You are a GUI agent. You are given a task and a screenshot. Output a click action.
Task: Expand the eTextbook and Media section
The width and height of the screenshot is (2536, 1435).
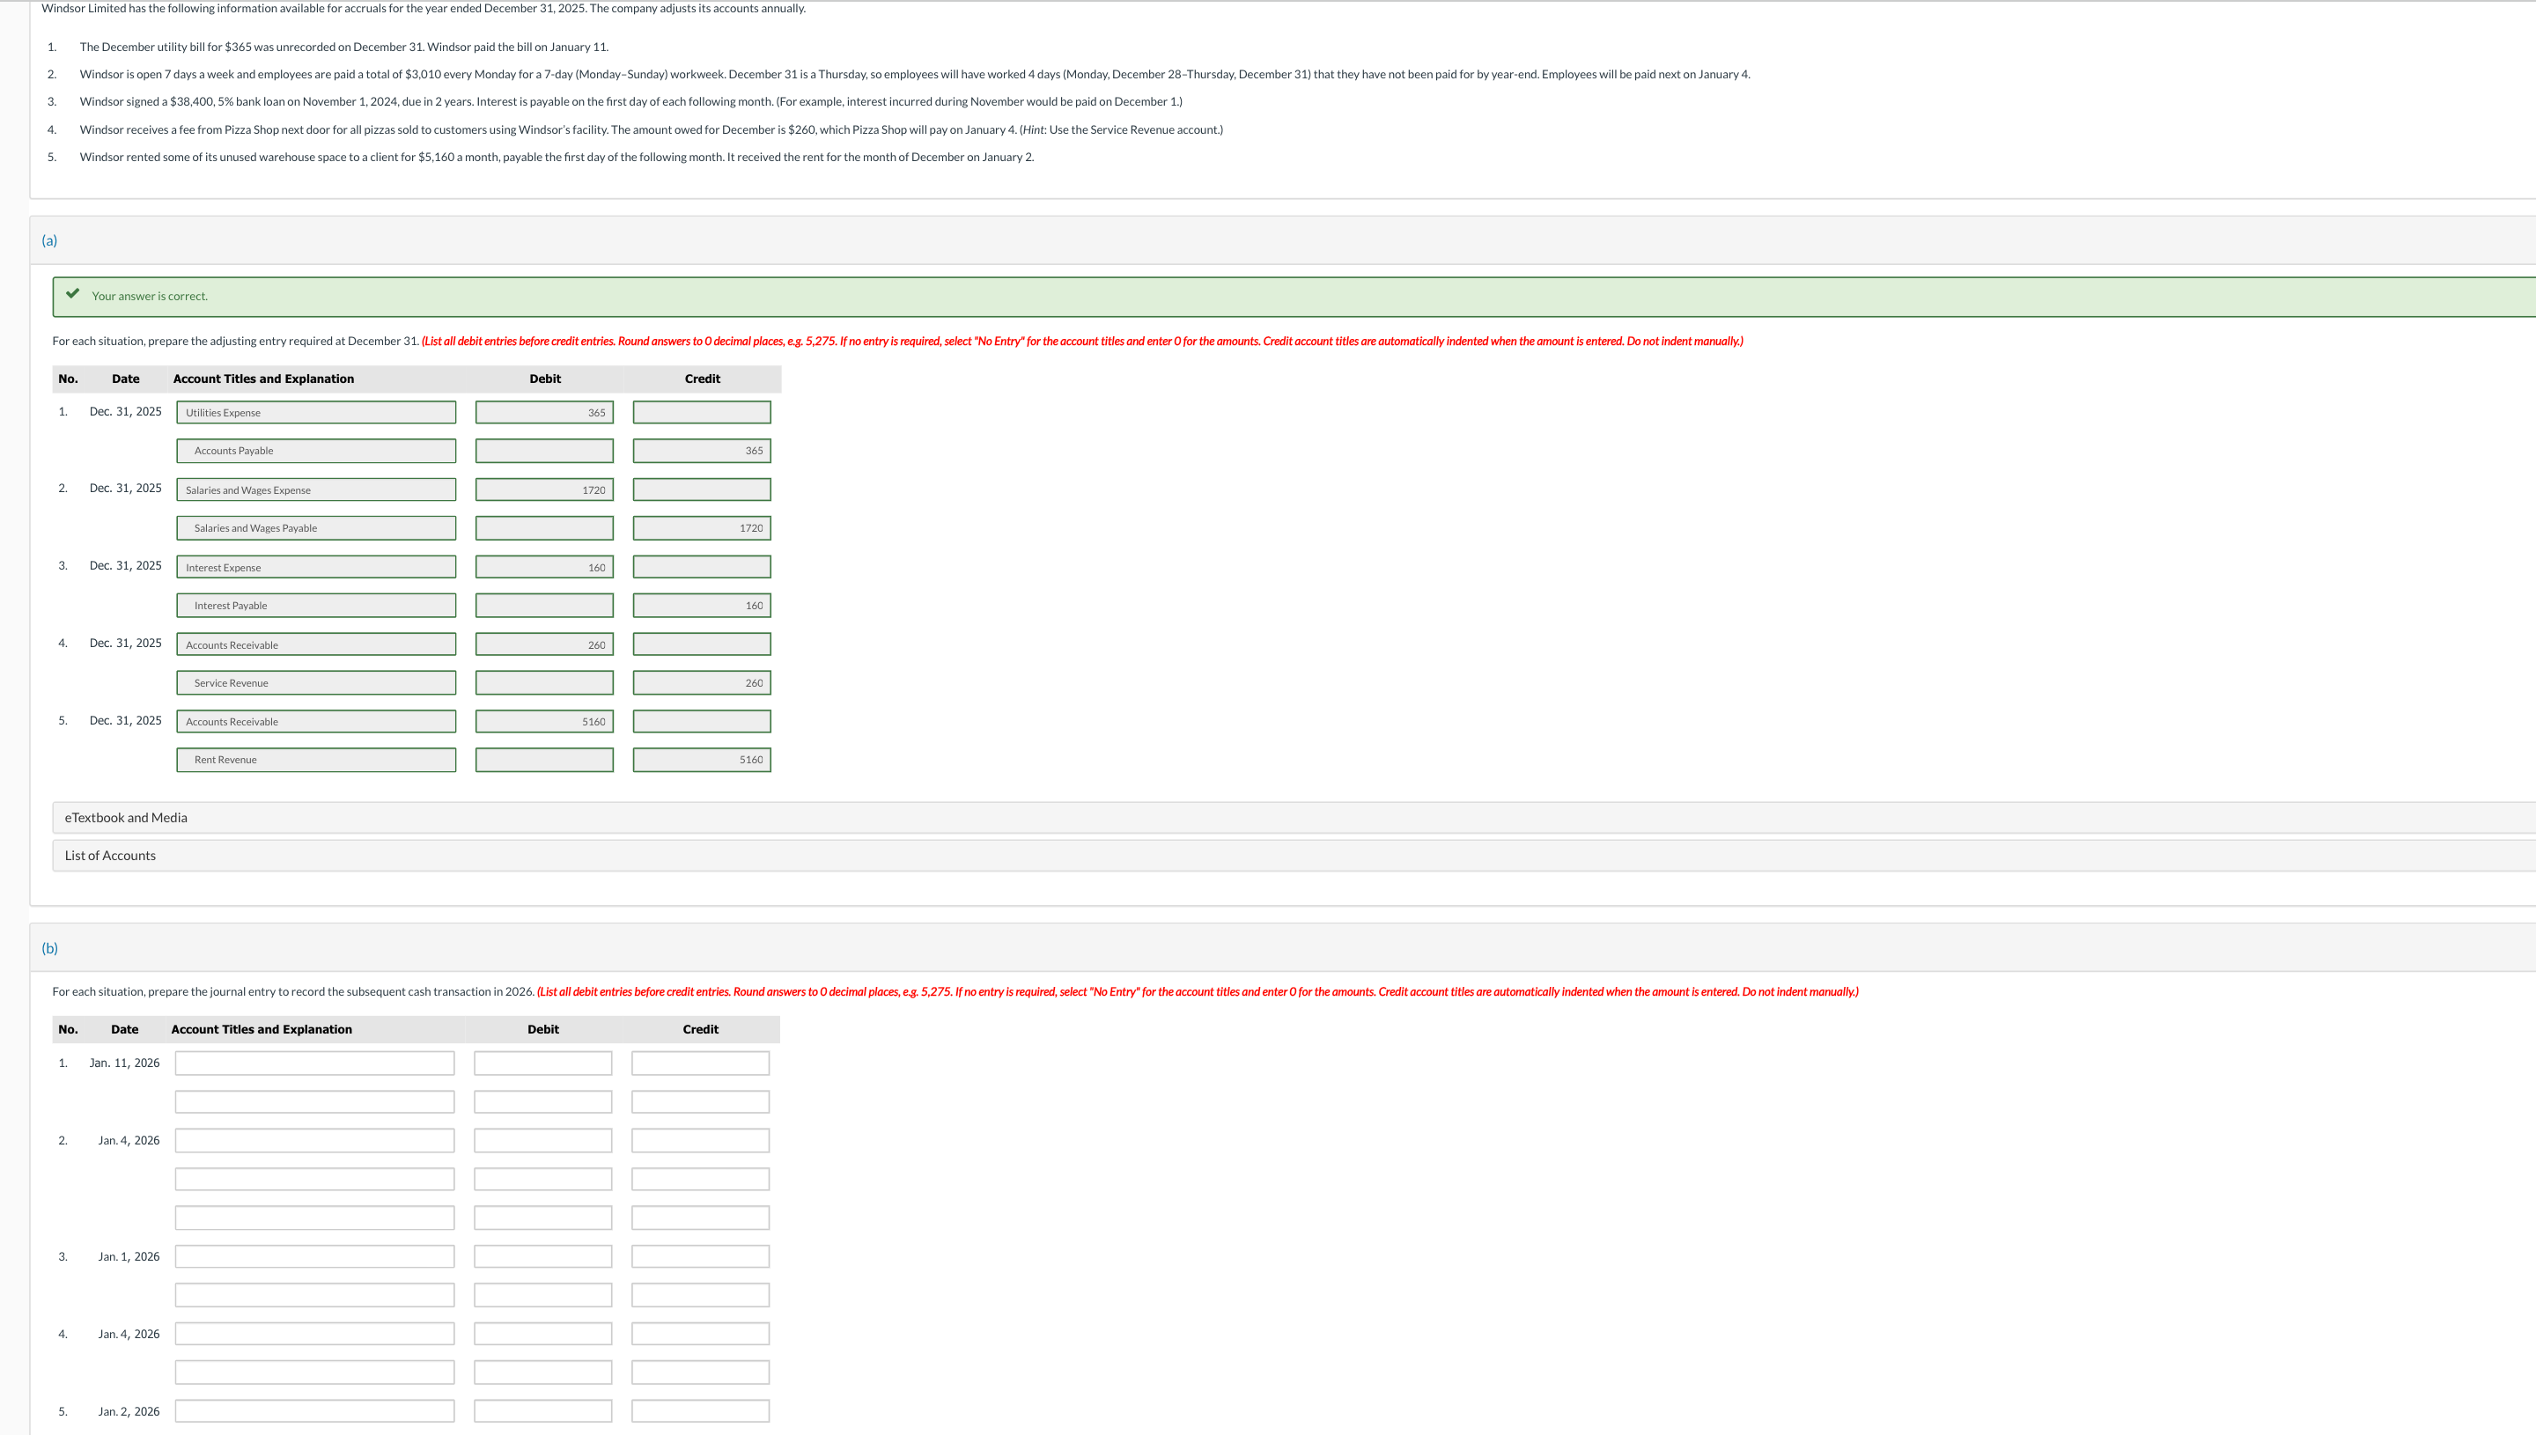pyautogui.click(x=126, y=817)
